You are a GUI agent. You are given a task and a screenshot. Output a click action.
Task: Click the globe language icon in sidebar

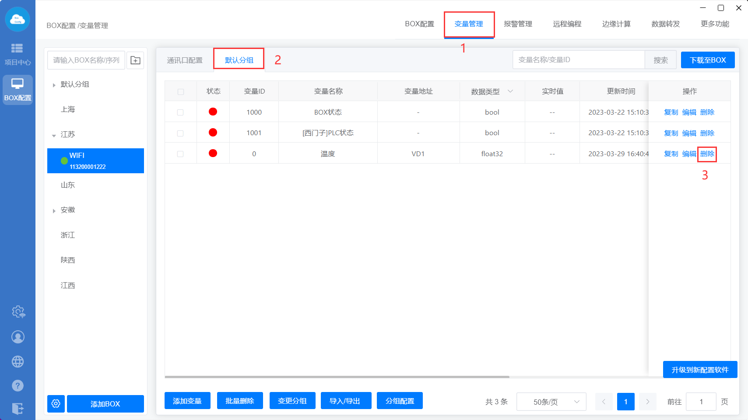tap(18, 361)
